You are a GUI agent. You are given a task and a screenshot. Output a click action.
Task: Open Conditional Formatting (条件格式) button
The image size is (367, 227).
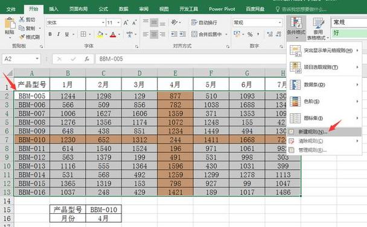coord(296,28)
